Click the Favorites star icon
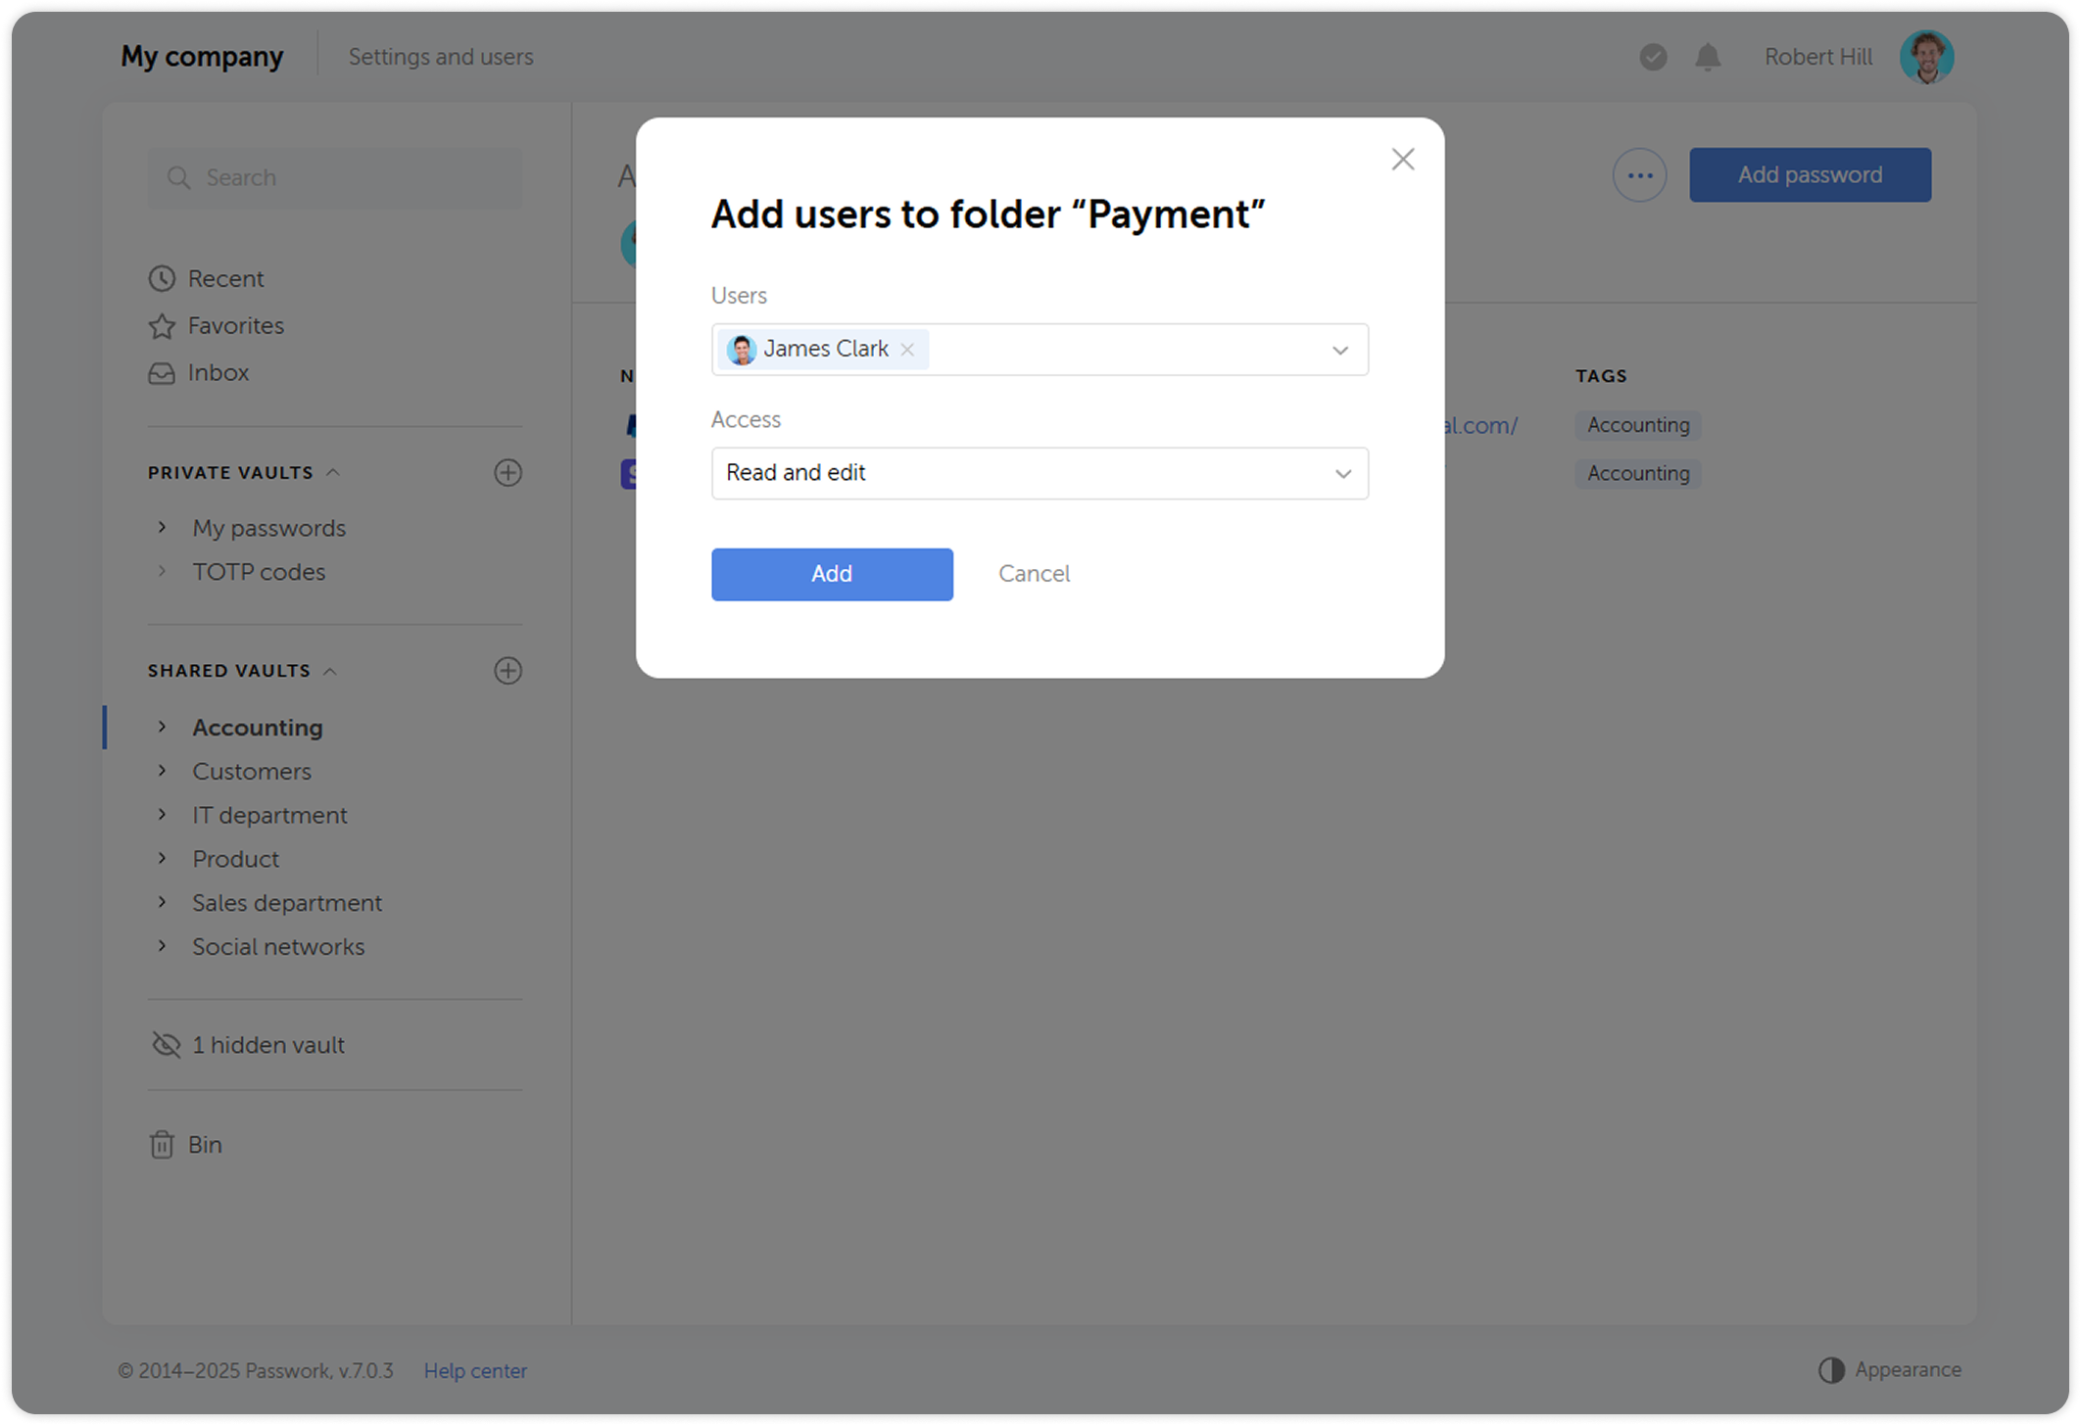The height and width of the screenshot is (1426, 2081). [163, 325]
